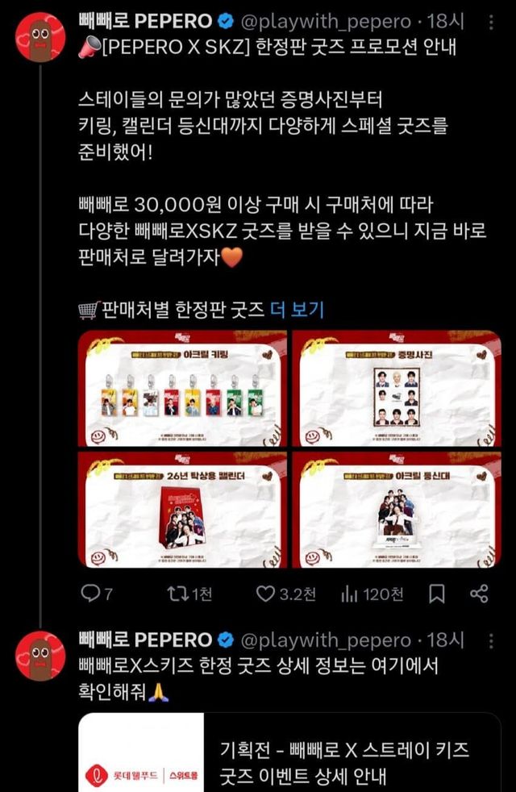Open view analytics showing 120천
The height and width of the screenshot is (792, 516).
(349, 594)
